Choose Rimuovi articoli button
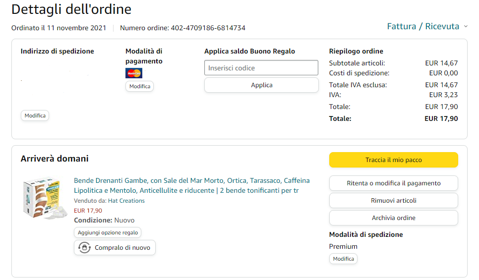Screen dimensions: 479x280 [393, 200]
